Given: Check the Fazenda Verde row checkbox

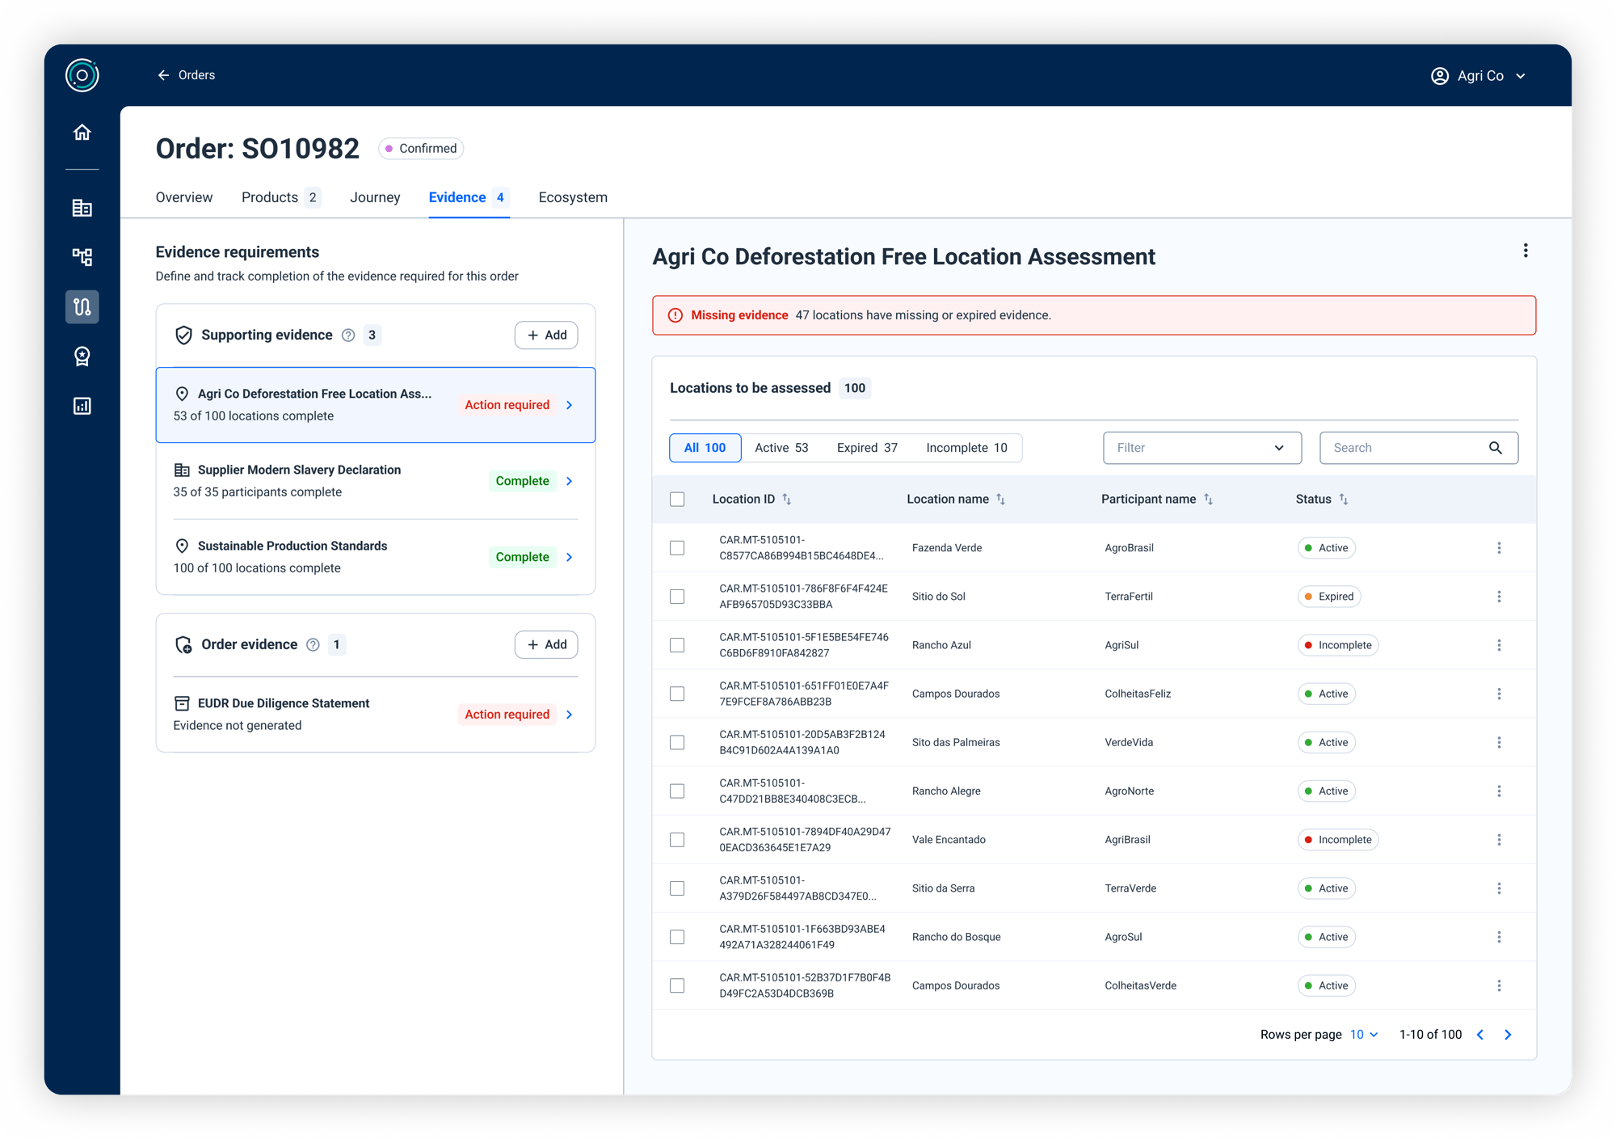Looking at the screenshot, I should coord(677,548).
